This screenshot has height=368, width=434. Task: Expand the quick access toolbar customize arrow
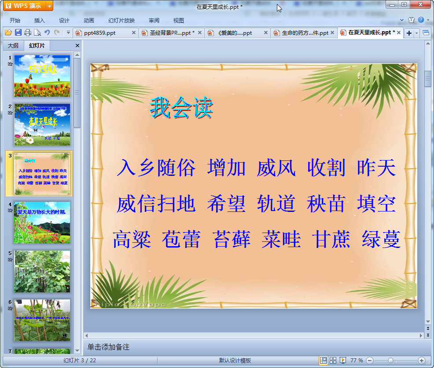click(68, 33)
